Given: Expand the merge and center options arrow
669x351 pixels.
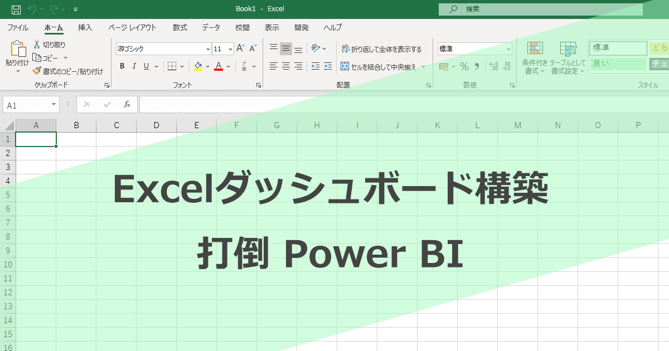Looking at the screenshot, I should pyautogui.click(x=423, y=67).
